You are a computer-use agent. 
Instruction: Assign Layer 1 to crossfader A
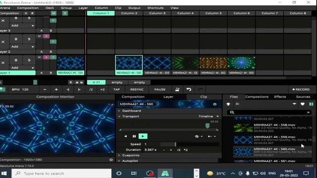pyautogui.click(x=42, y=73)
